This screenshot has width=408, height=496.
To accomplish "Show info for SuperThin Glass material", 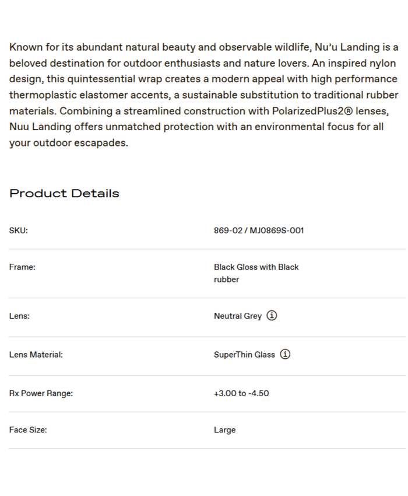I will pos(285,354).
